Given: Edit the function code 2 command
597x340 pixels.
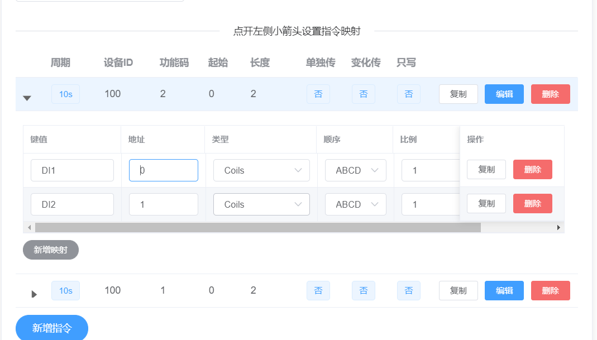Looking at the screenshot, I should (504, 94).
